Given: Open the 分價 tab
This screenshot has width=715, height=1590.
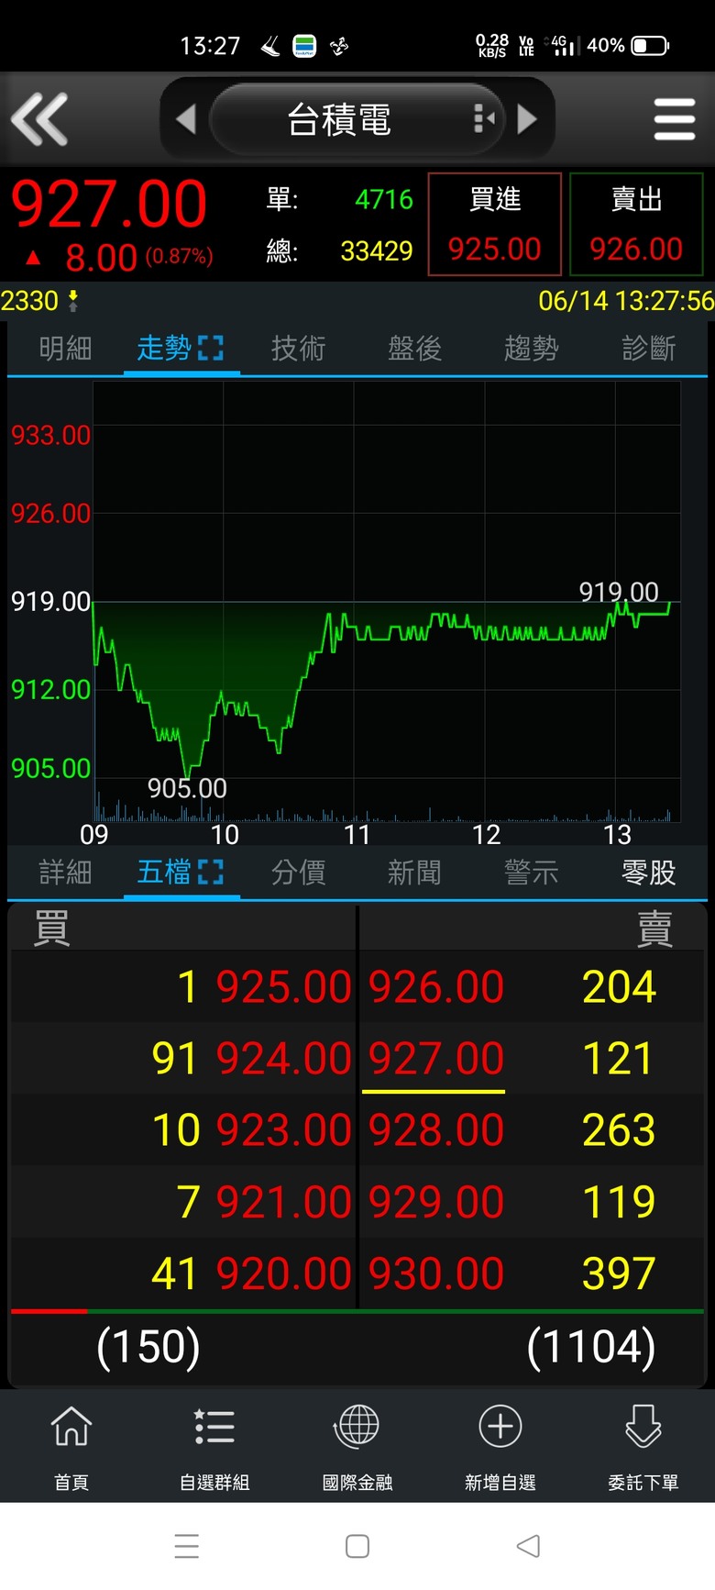Looking at the screenshot, I should (298, 872).
